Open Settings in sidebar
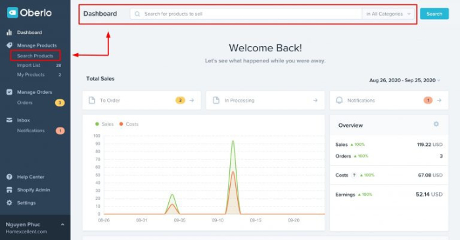The image size is (460, 240). pyautogui.click(x=26, y=203)
